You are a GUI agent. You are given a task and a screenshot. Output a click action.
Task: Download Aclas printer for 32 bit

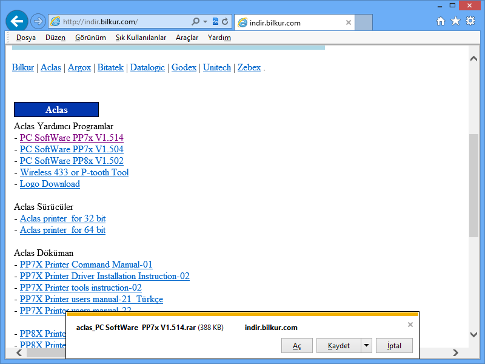[x=63, y=218]
